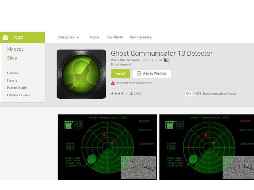Screen dimensions: 254x190
Task: Open the second radar screenshot thumbnail
Action: 207,147
